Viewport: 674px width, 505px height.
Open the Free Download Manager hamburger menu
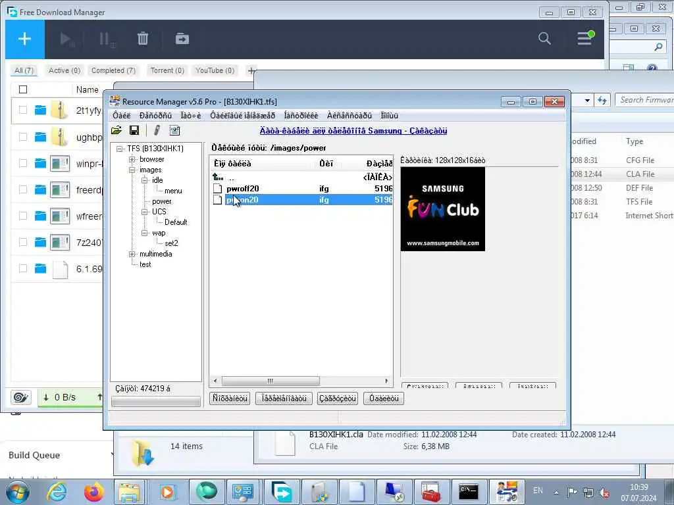click(585, 37)
